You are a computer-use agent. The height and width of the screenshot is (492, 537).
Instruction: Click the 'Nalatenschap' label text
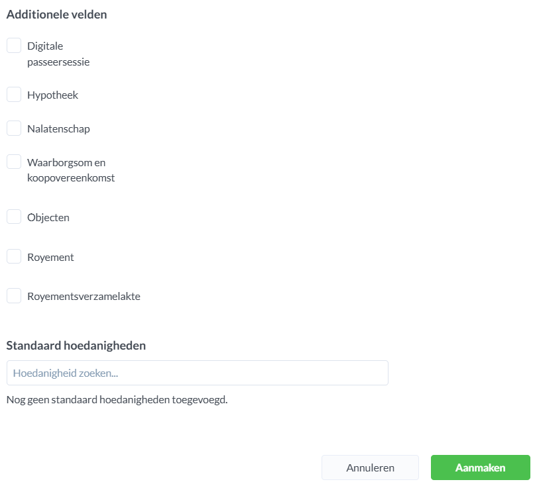[58, 129]
